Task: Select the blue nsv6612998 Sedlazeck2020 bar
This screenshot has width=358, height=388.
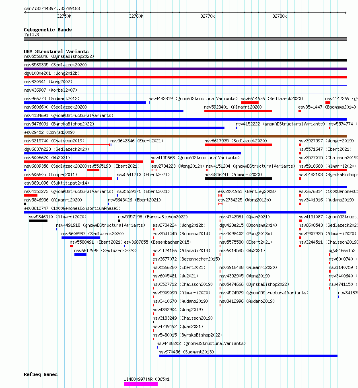Action: 80,255
